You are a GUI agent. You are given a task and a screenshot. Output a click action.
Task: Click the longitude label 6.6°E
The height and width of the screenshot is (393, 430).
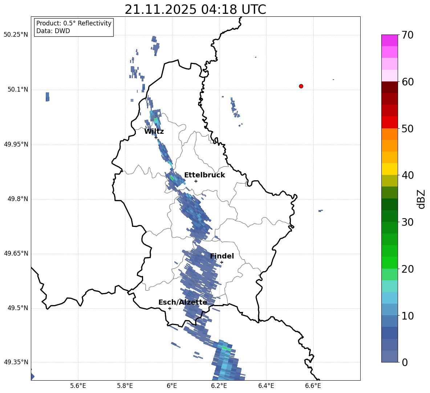[x=313, y=386]
